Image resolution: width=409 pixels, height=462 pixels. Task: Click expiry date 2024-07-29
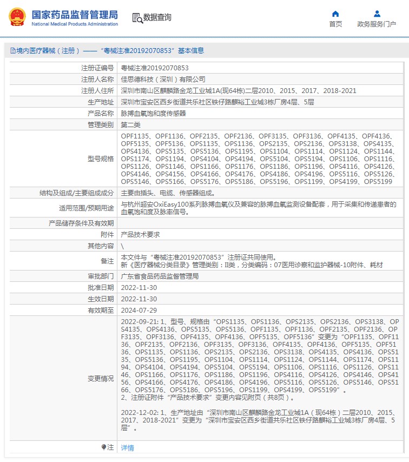click(139, 311)
